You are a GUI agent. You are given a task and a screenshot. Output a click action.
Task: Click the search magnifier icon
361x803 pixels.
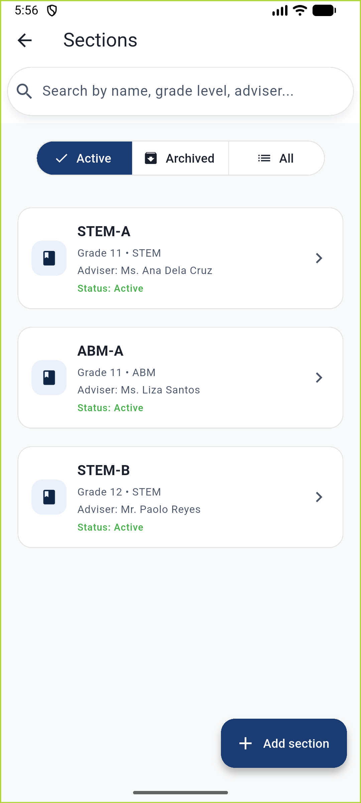point(24,91)
